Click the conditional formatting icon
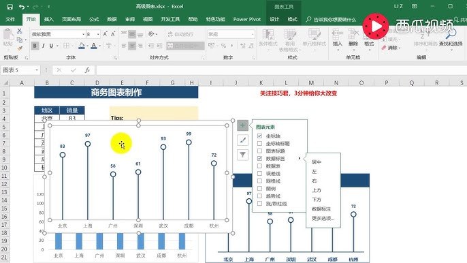 click(268, 35)
